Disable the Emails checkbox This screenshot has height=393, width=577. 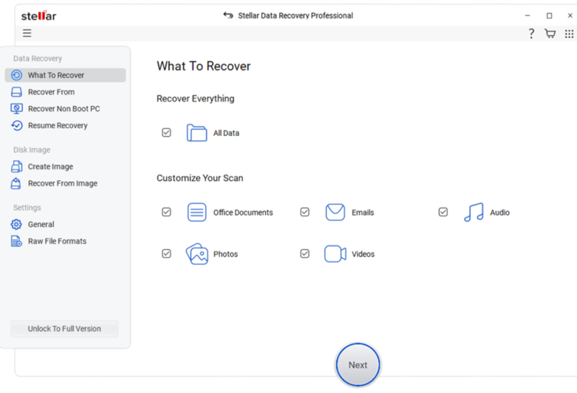click(x=305, y=212)
